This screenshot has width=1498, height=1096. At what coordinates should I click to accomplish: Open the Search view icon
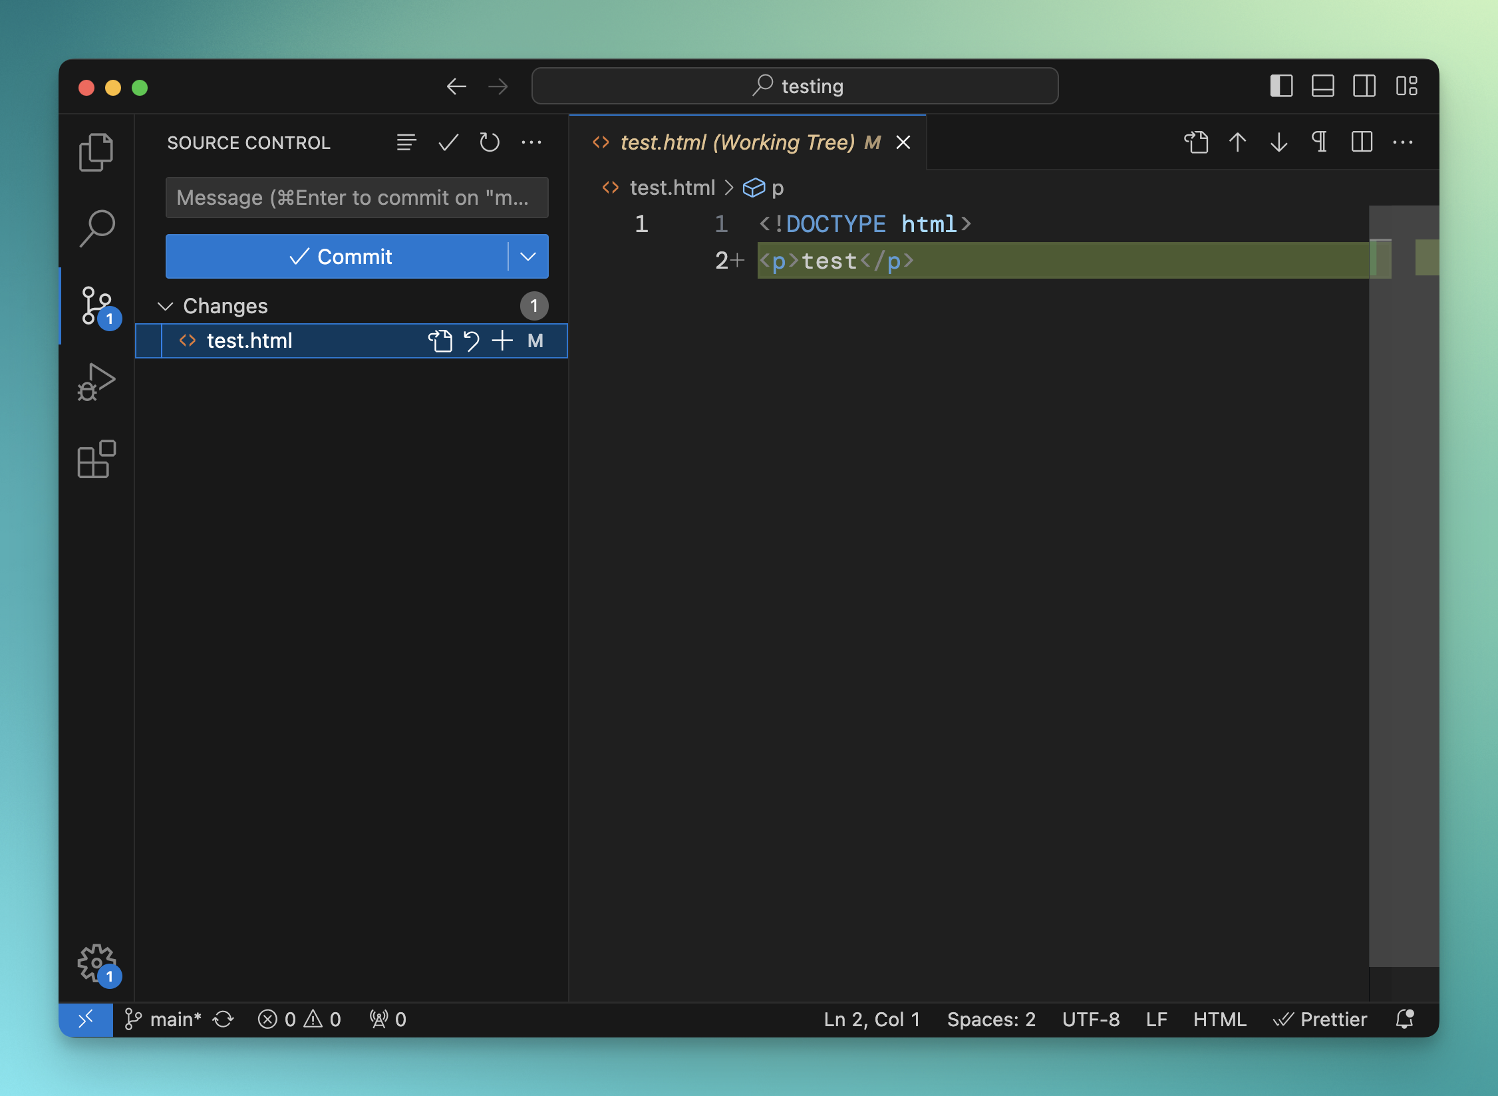click(x=96, y=228)
